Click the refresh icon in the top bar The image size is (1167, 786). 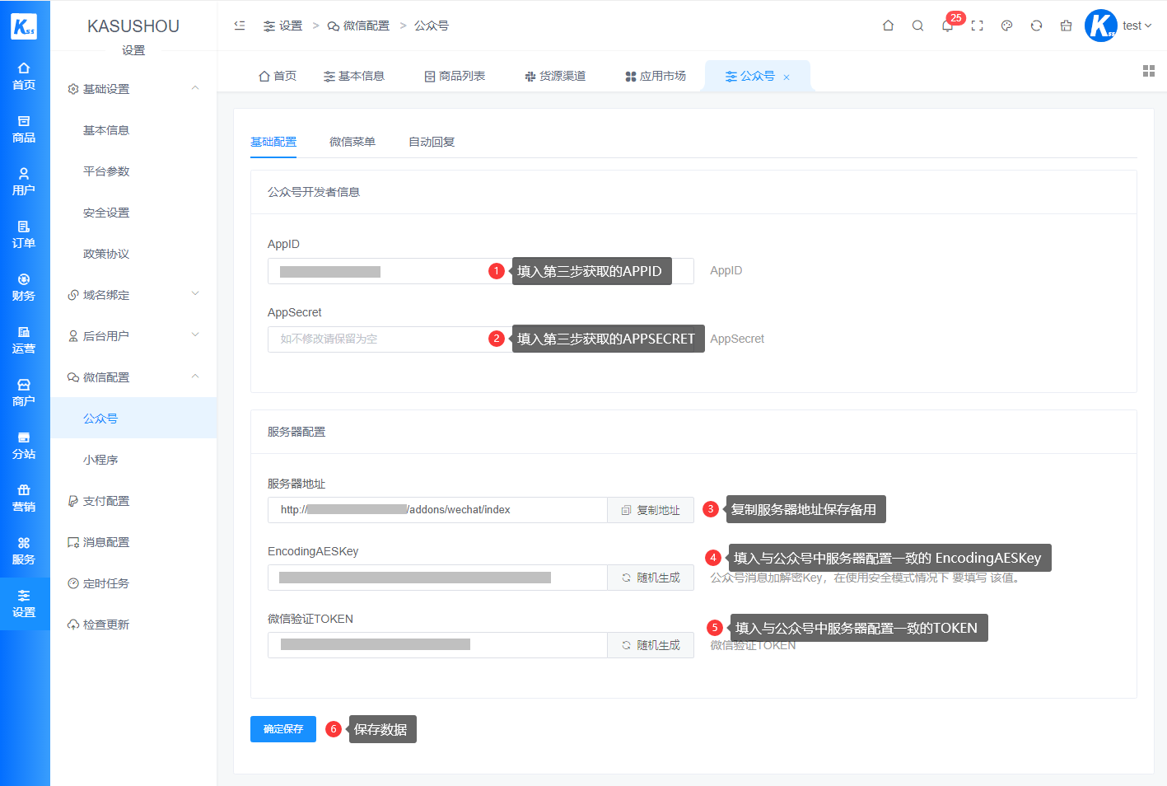point(1036,26)
